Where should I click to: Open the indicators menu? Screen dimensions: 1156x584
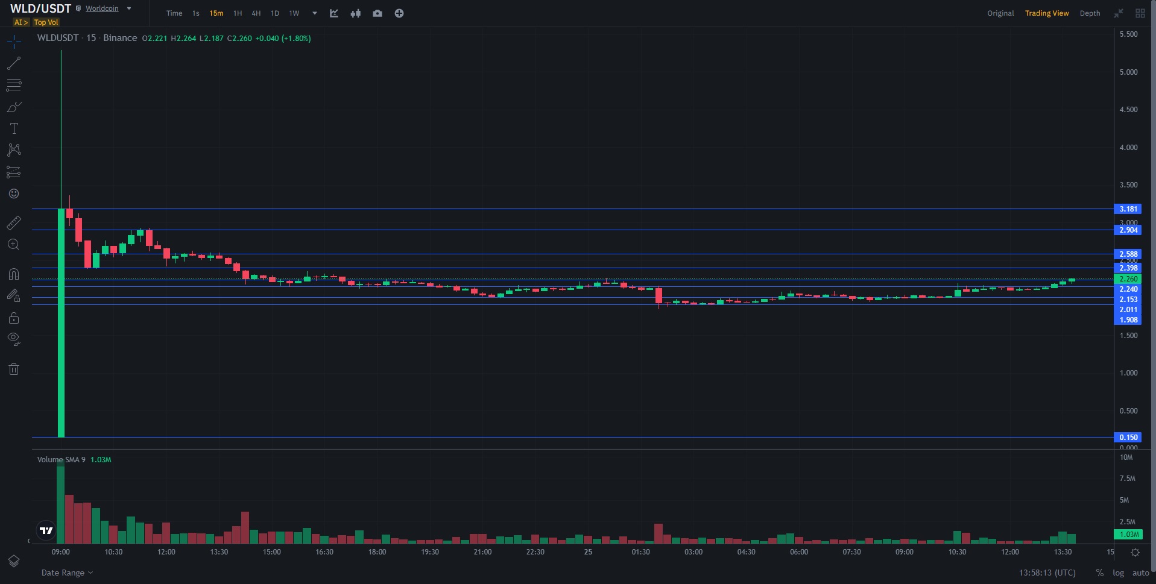(334, 13)
